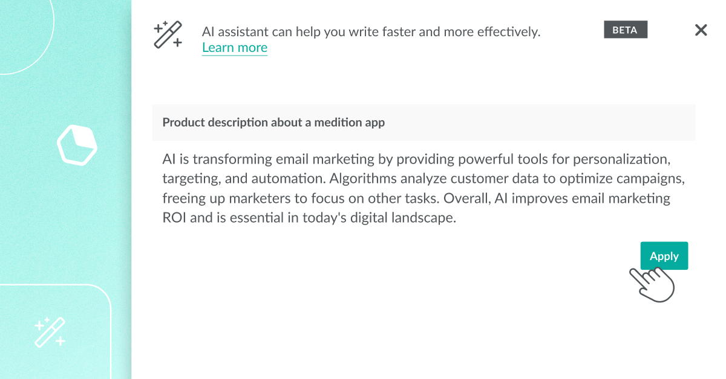Click the word 'ROI' in generated text
The width and height of the screenshot is (726, 379).
click(x=174, y=218)
